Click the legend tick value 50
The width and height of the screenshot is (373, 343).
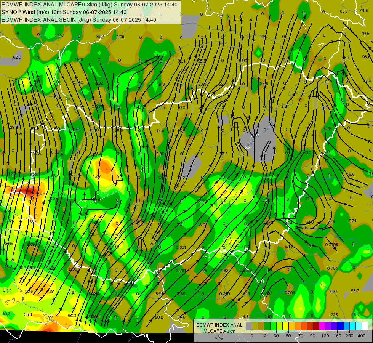coord(288,336)
